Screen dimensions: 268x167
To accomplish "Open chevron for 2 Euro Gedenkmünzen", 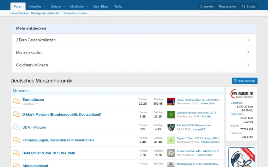I will (x=248, y=40).
